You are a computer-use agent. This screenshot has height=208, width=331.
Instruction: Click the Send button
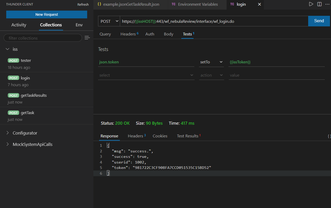[x=319, y=21]
